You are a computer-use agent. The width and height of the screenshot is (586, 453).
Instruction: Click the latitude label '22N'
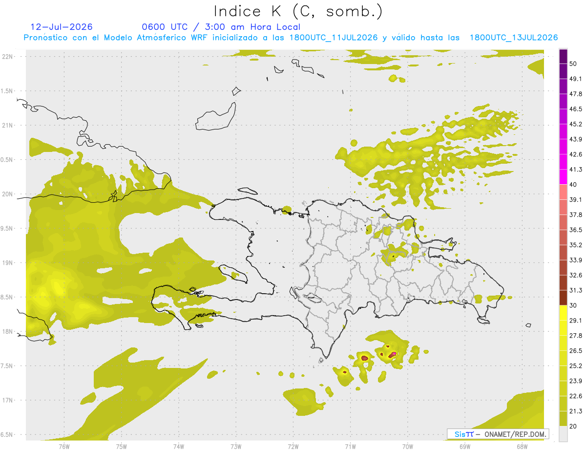8,57
